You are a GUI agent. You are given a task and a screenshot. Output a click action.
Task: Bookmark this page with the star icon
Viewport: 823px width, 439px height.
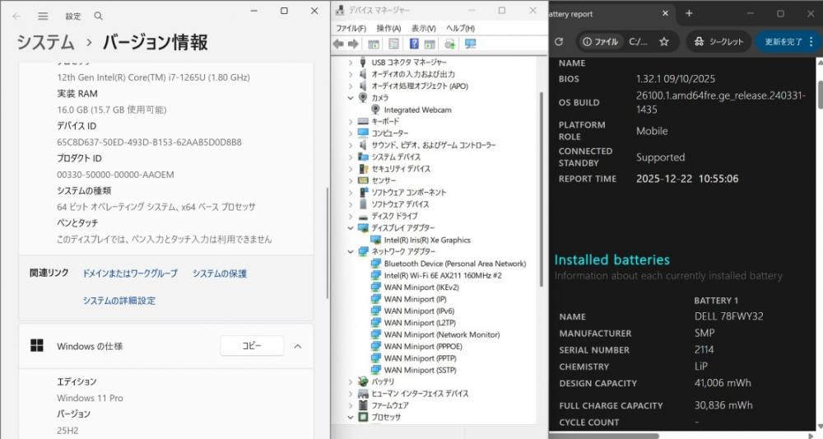664,41
